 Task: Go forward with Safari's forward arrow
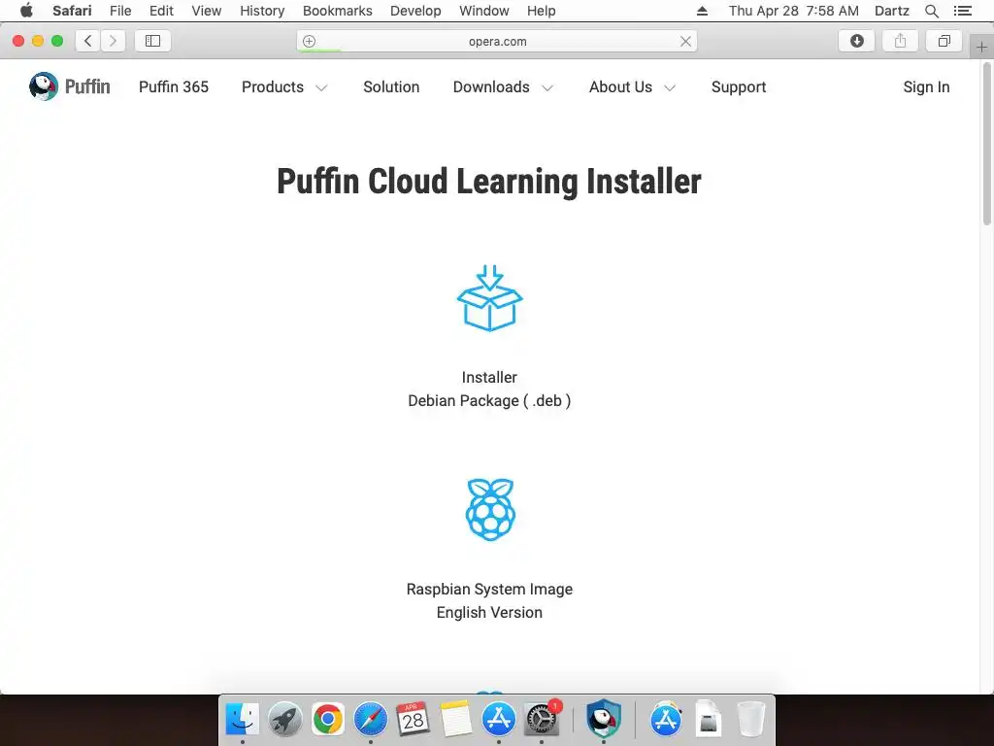pyautogui.click(x=113, y=41)
